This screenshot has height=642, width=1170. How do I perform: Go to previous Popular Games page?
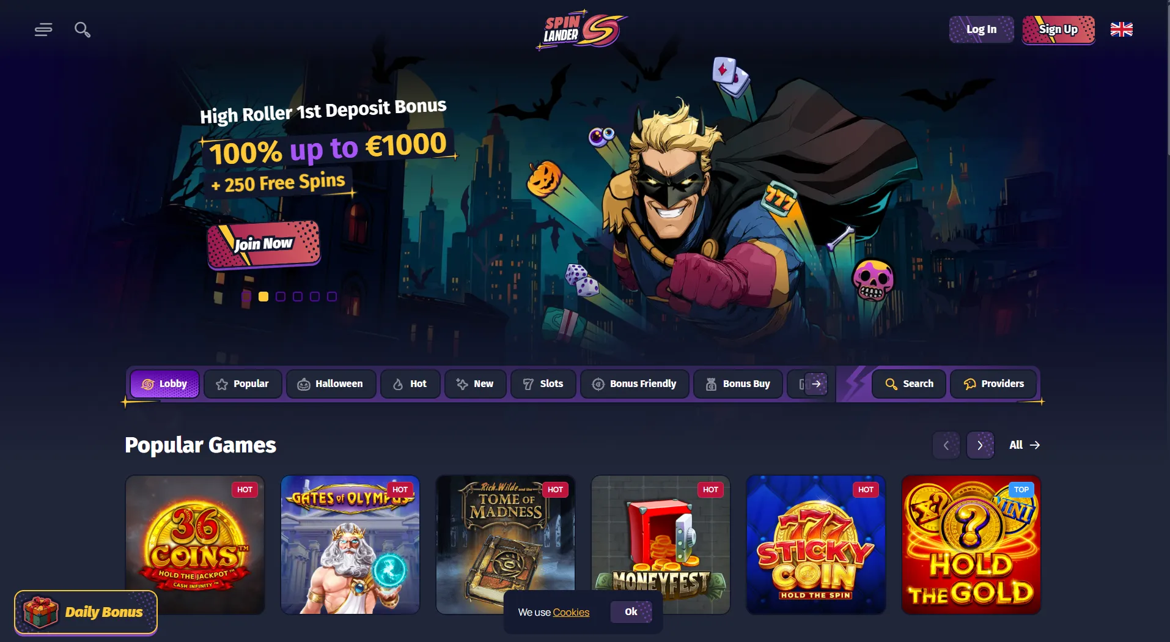click(946, 445)
